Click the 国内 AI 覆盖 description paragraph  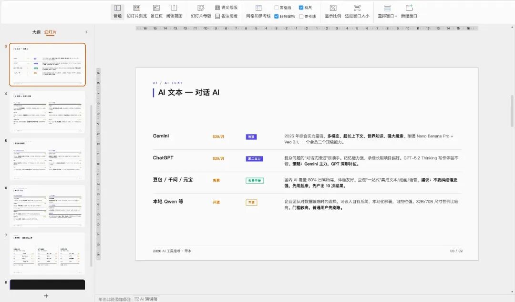coord(371,183)
